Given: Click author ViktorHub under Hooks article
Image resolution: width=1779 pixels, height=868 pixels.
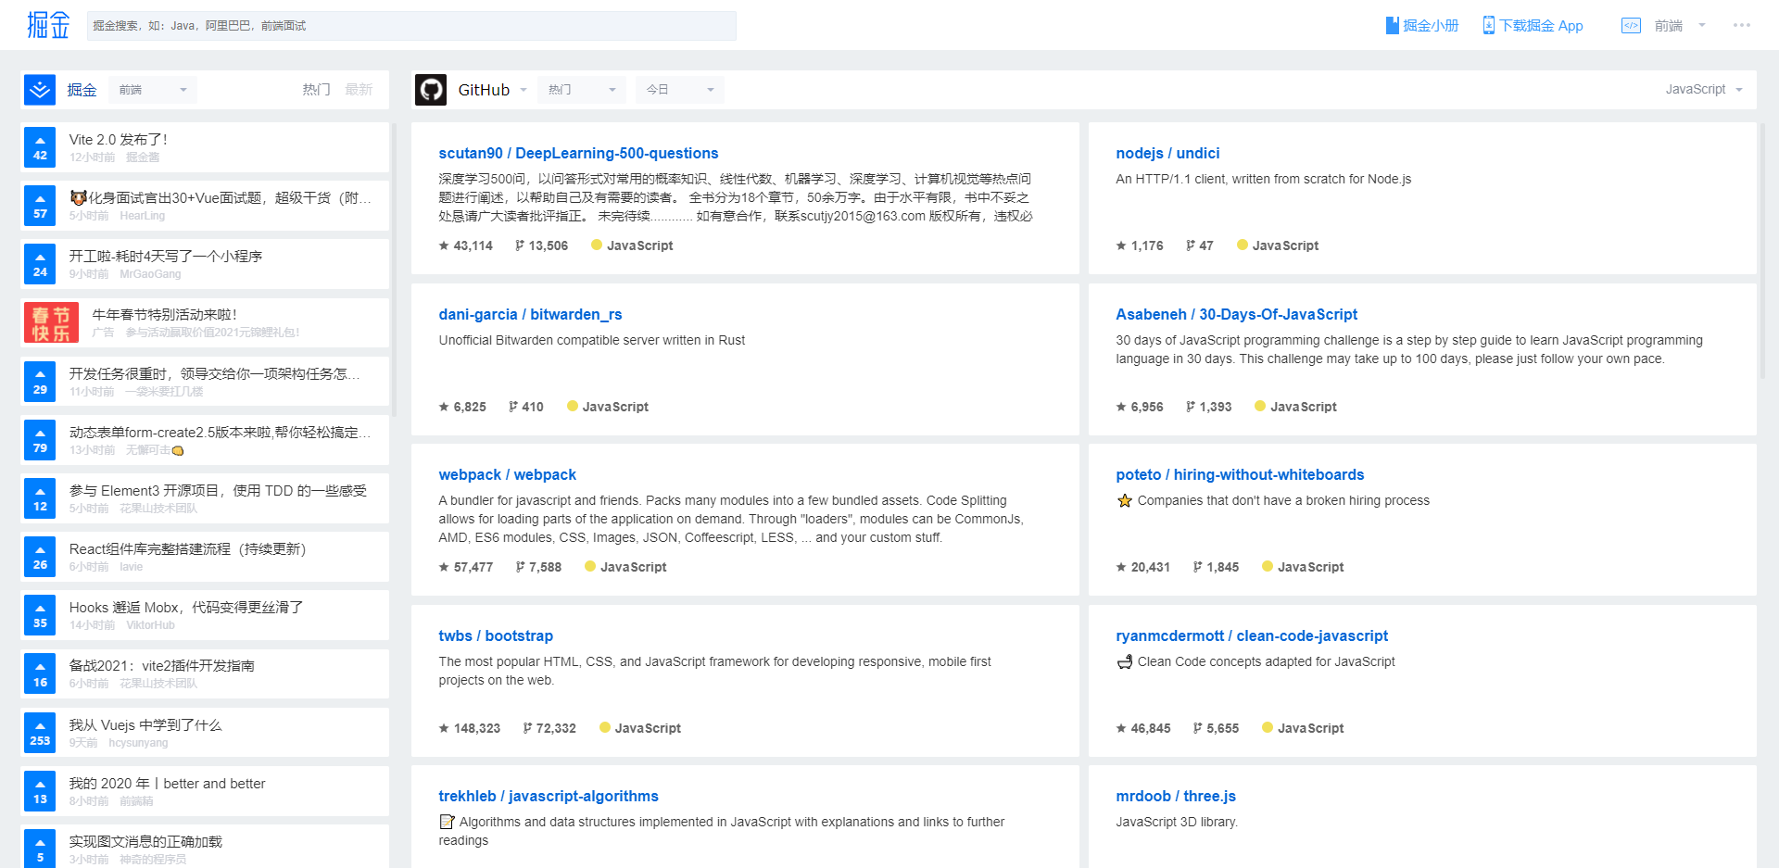Looking at the screenshot, I should [x=150, y=625].
